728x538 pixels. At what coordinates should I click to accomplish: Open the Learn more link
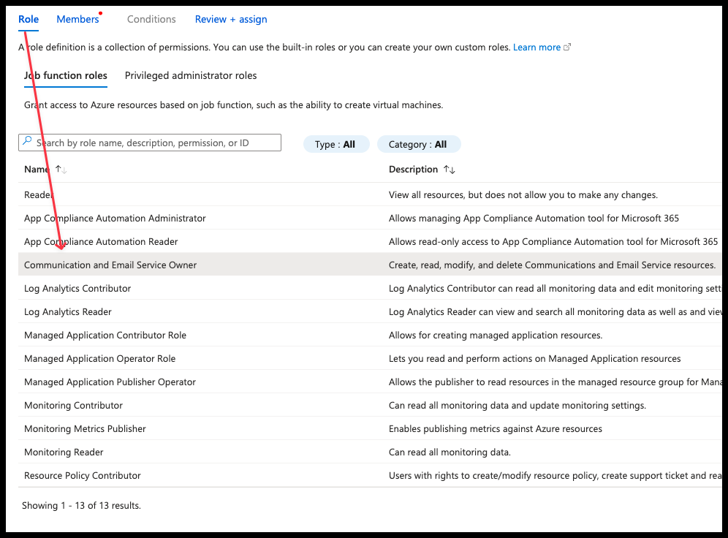[x=536, y=48]
